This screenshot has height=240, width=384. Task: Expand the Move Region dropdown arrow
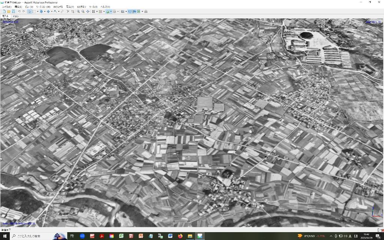(x=45, y=12)
